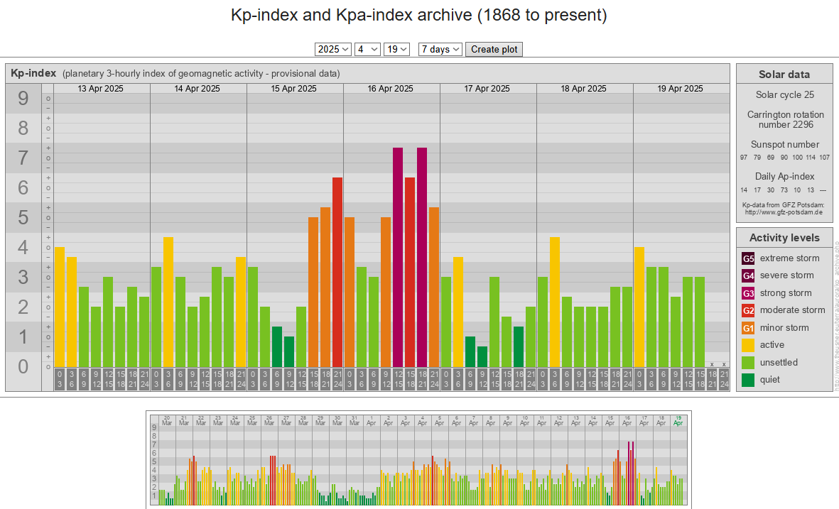Click the G2 moderate storm legend icon
Viewport: 839px width, 509px height.
click(x=748, y=311)
